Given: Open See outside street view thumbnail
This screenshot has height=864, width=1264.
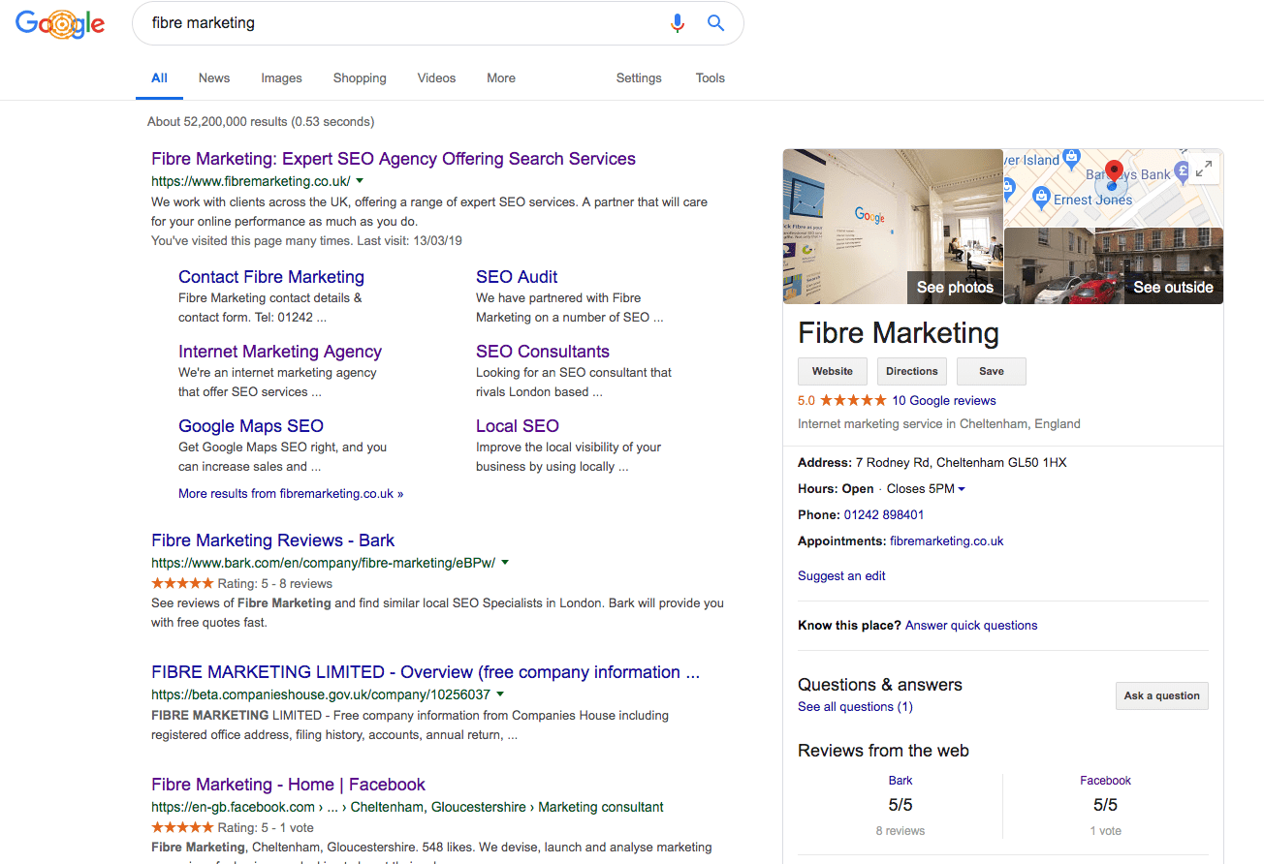Looking at the screenshot, I should coord(1113,265).
